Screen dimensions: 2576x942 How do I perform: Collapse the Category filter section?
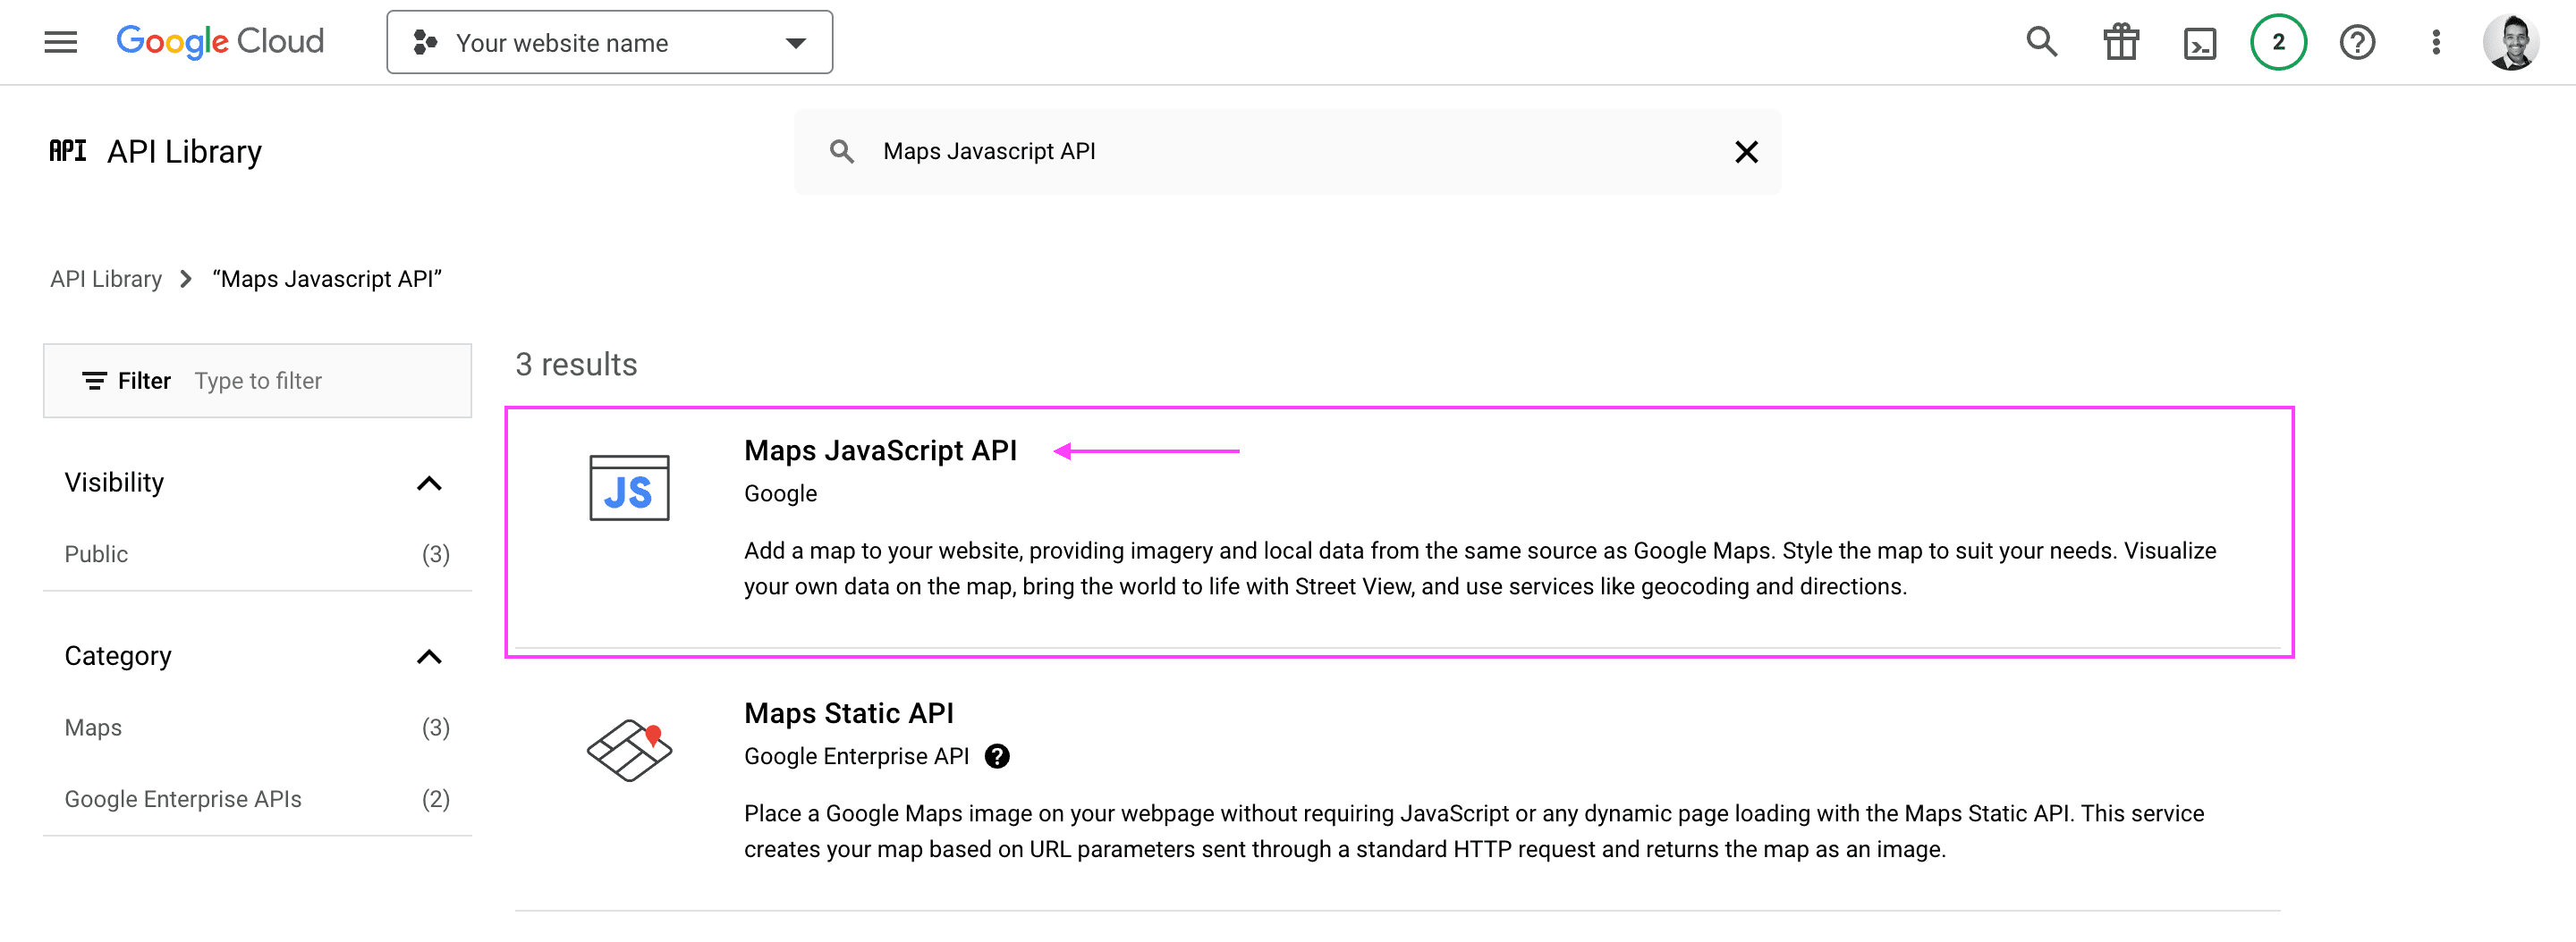429,656
